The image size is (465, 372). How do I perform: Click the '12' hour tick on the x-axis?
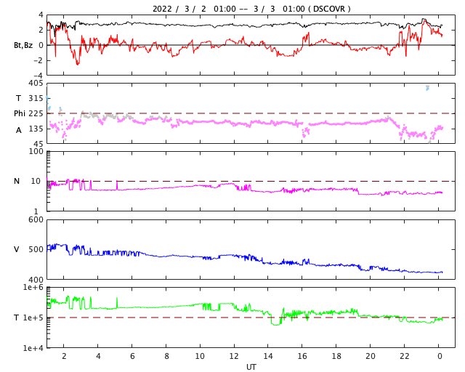tap(234, 356)
